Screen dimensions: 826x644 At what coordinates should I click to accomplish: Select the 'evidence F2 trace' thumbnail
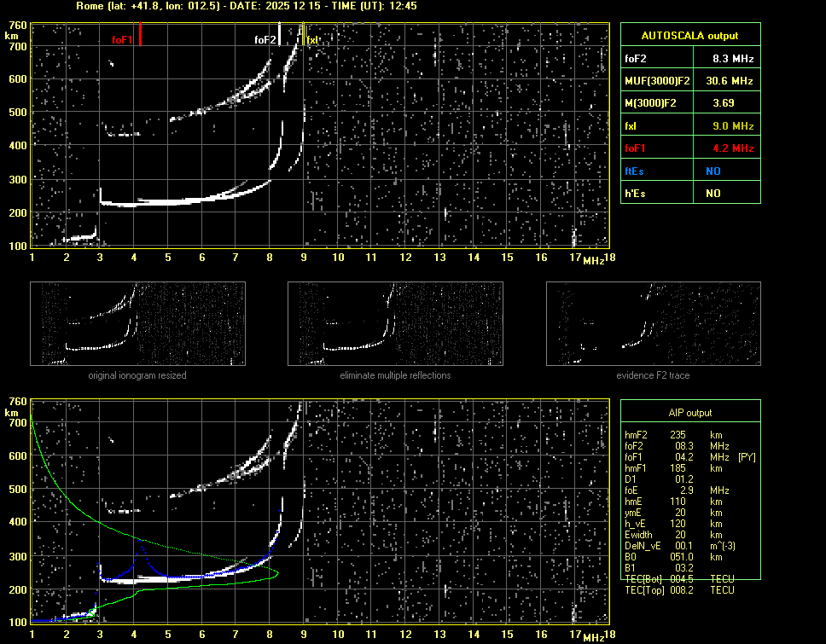tap(653, 322)
